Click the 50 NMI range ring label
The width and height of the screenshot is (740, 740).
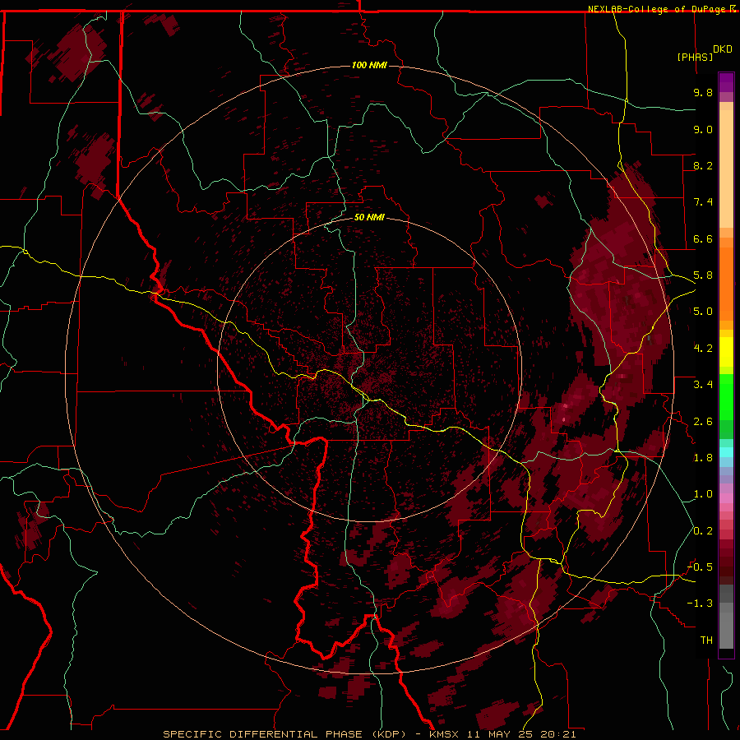click(369, 217)
